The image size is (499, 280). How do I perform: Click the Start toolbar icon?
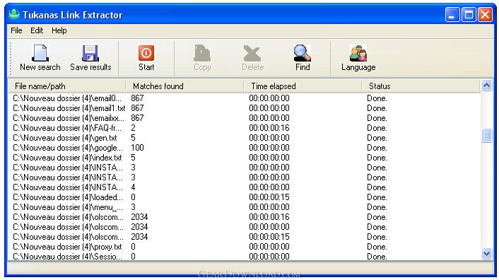(x=146, y=53)
